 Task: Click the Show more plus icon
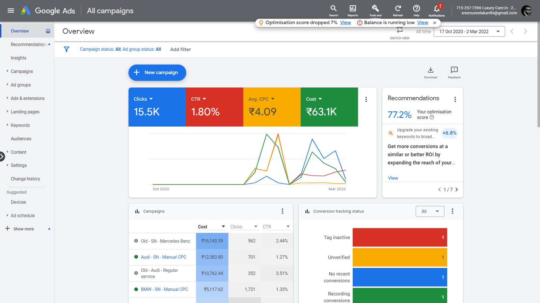coord(7,229)
